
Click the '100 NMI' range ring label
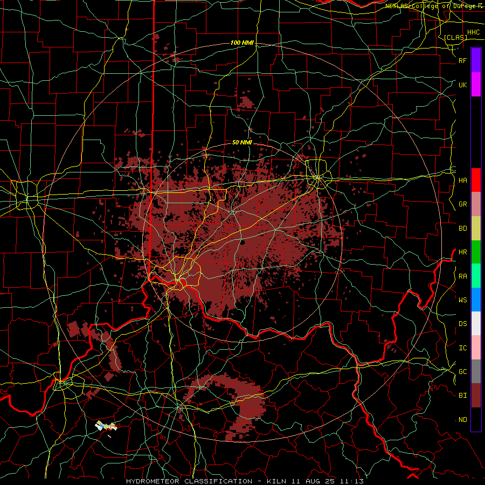242,43
